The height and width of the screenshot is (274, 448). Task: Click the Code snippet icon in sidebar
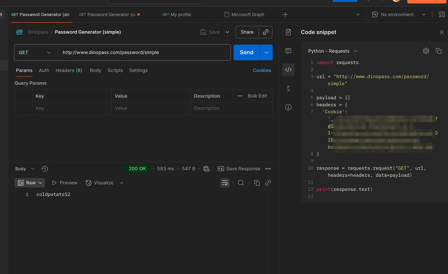pyautogui.click(x=288, y=70)
